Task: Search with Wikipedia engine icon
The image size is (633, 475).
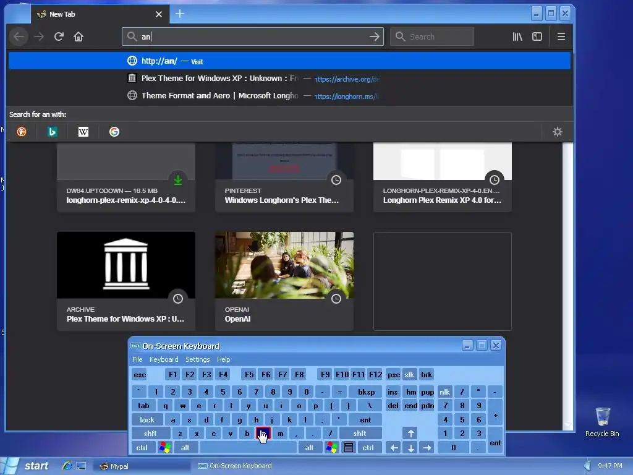Action: (83, 132)
